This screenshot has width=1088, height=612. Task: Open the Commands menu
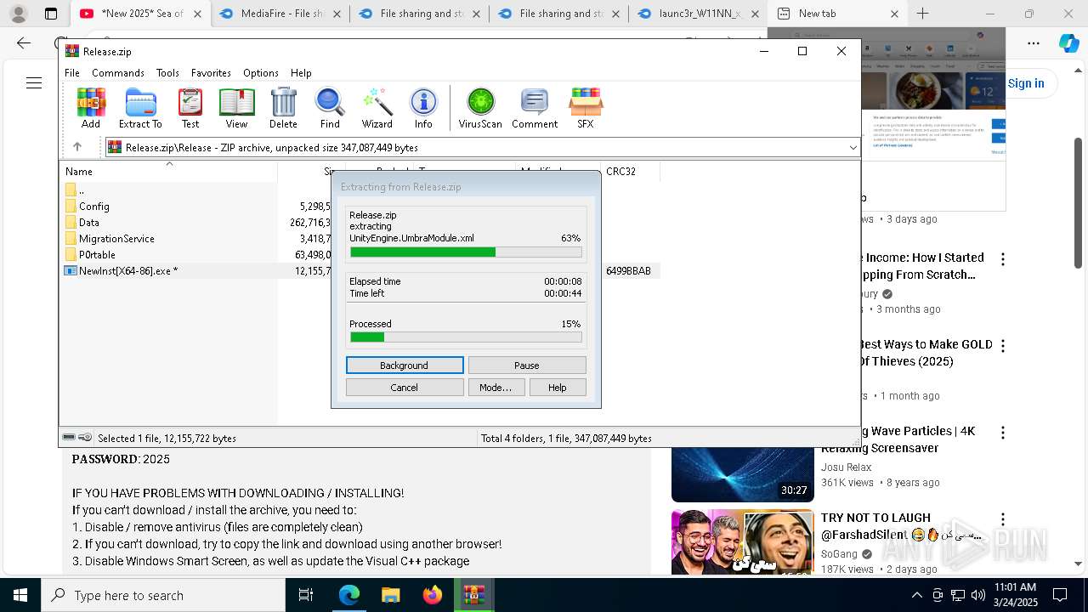point(118,73)
